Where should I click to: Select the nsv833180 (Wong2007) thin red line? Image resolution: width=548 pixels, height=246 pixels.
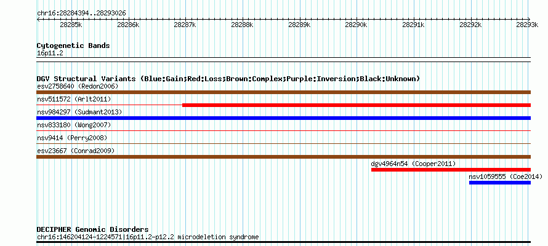283,131
